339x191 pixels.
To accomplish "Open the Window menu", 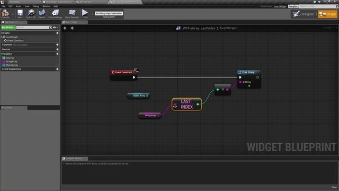I will (46, 6).
